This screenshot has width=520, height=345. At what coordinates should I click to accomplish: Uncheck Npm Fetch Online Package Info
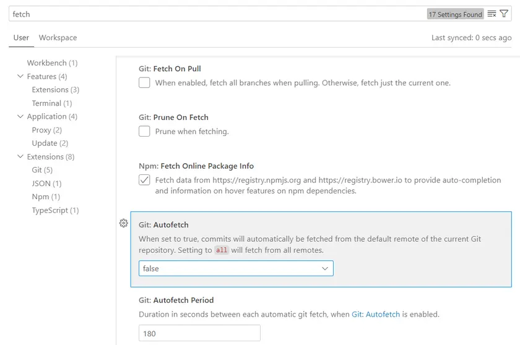[144, 180]
